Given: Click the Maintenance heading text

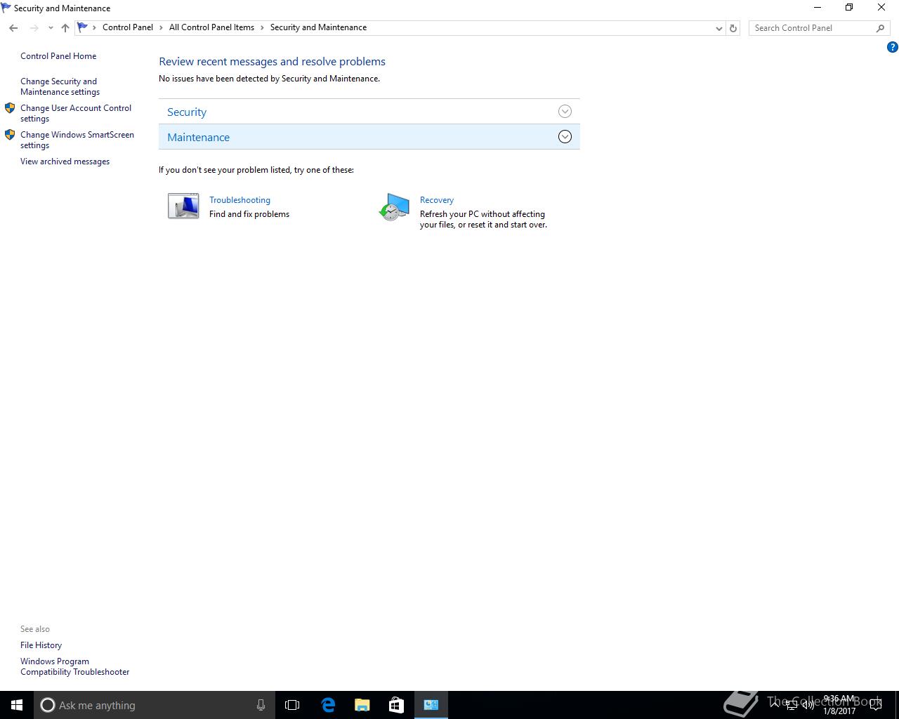Looking at the screenshot, I should point(199,138).
